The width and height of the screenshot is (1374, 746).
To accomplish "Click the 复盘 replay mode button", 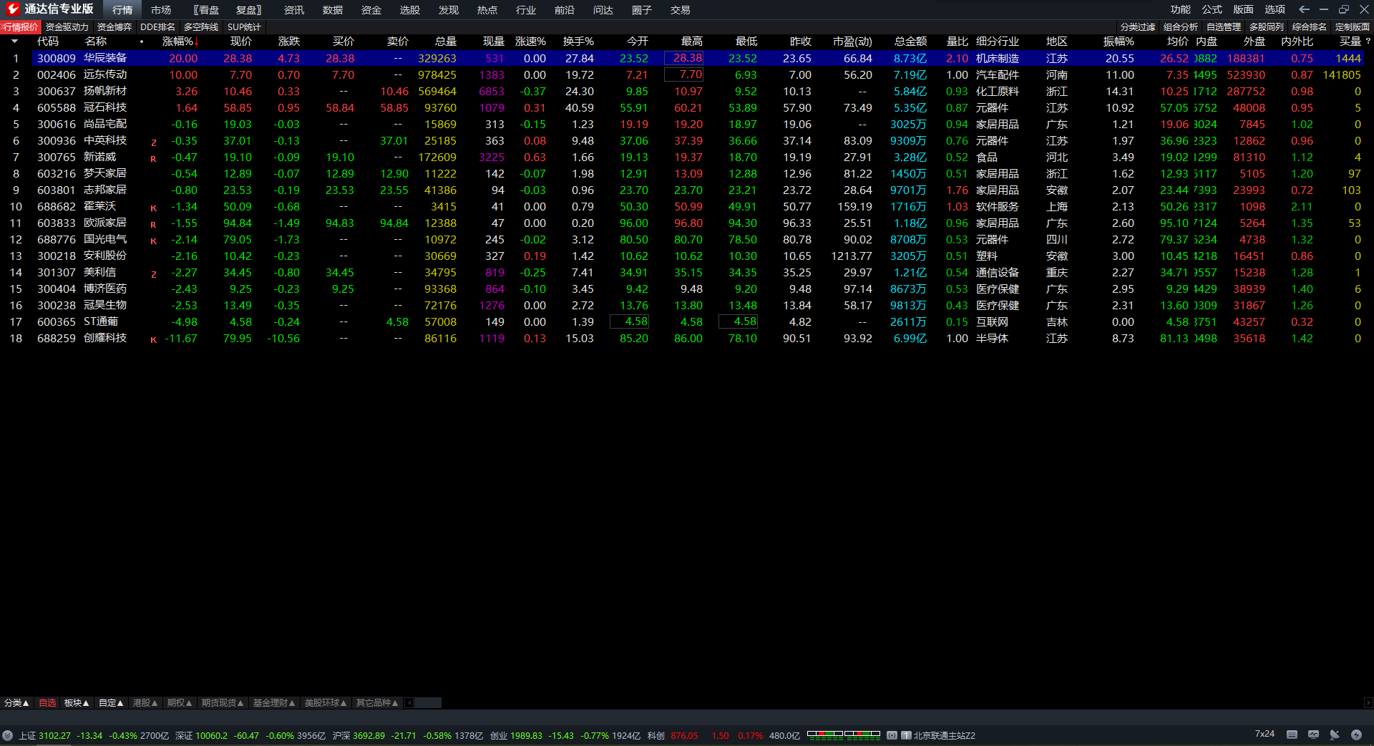I will point(248,9).
